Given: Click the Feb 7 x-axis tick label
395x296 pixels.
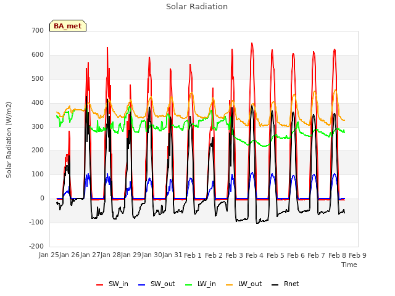Looking at the screenshot, I should point(317,255).
